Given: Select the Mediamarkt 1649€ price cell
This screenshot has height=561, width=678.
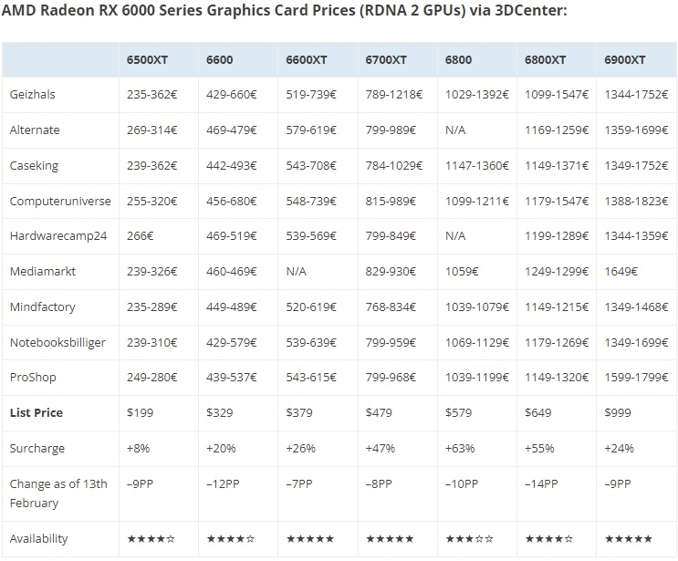Looking at the screenshot, I should (621, 272).
